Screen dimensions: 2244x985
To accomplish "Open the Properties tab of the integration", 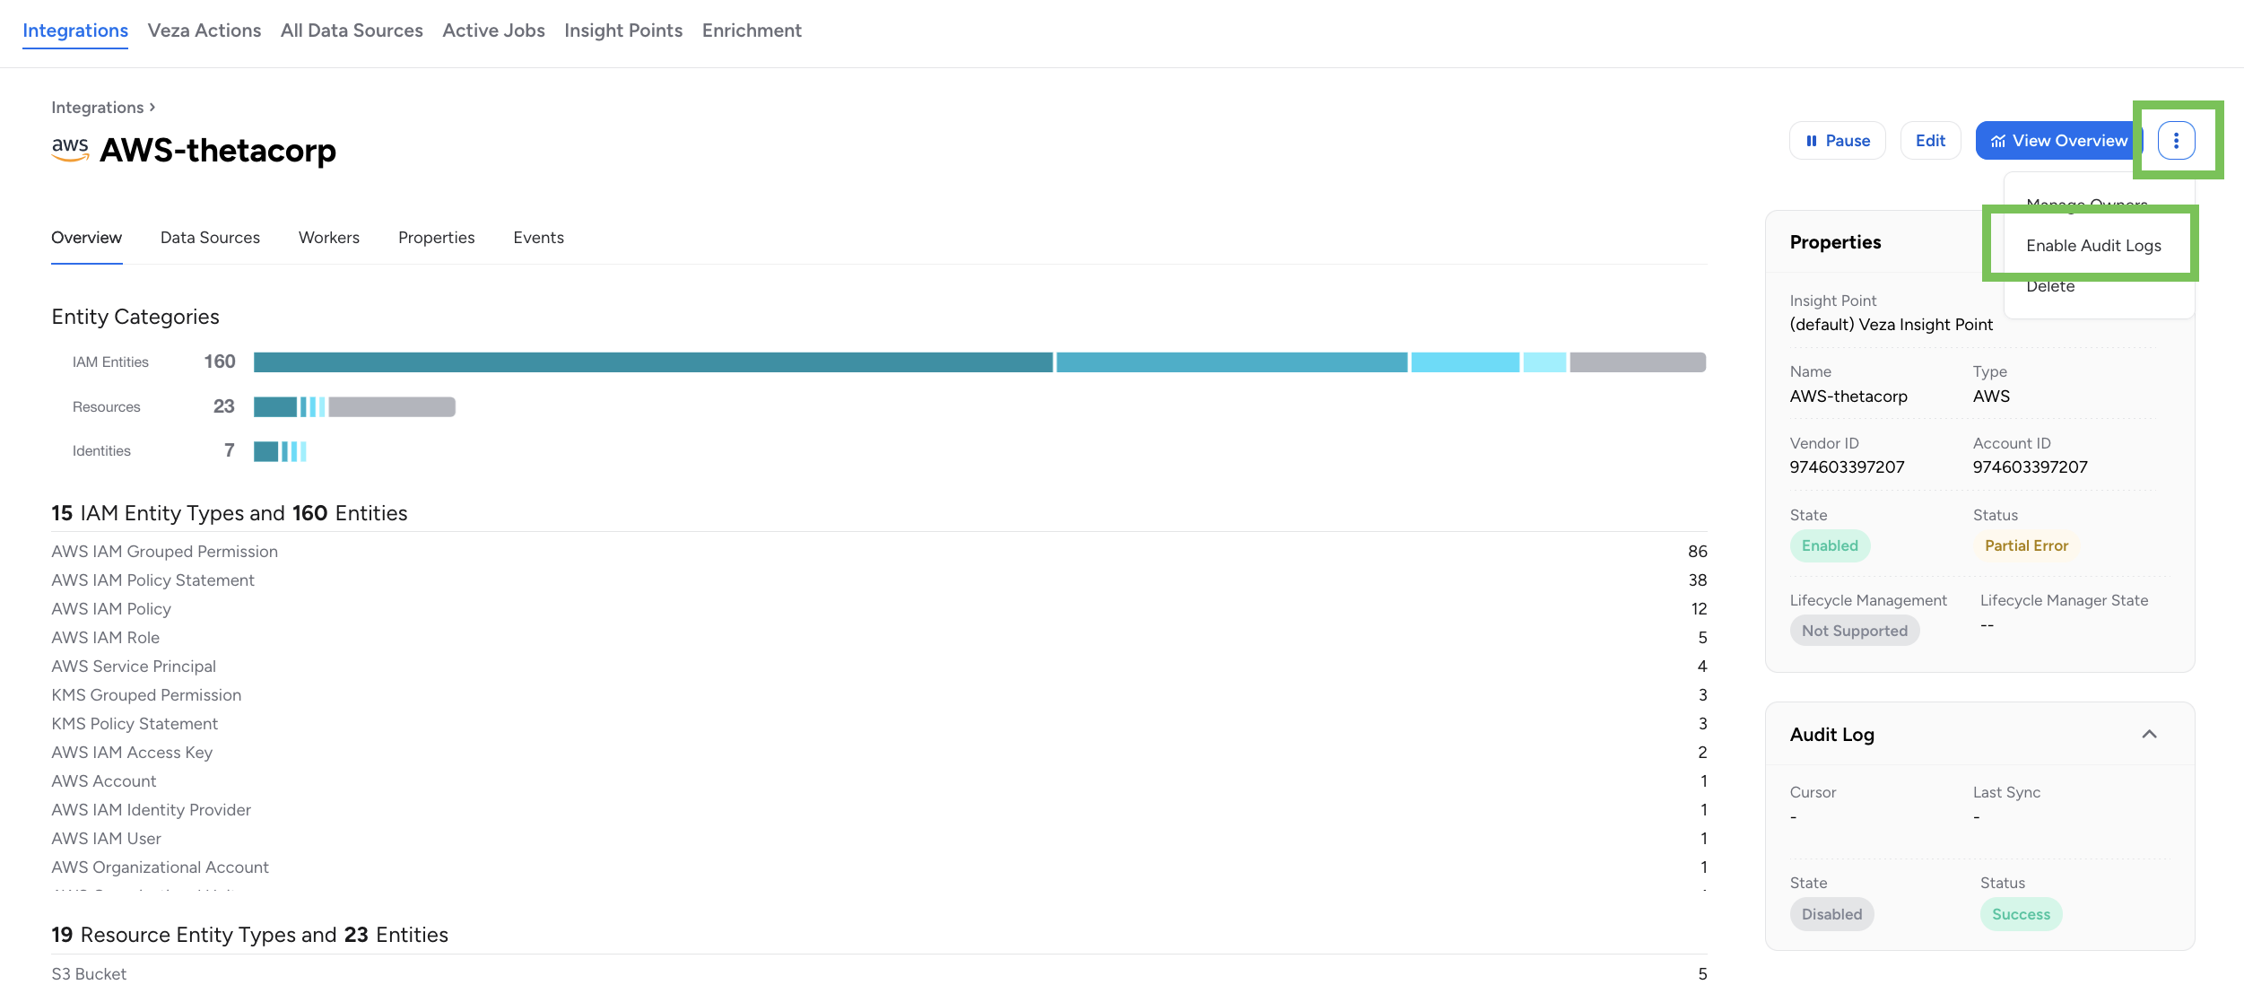I will [x=436, y=237].
